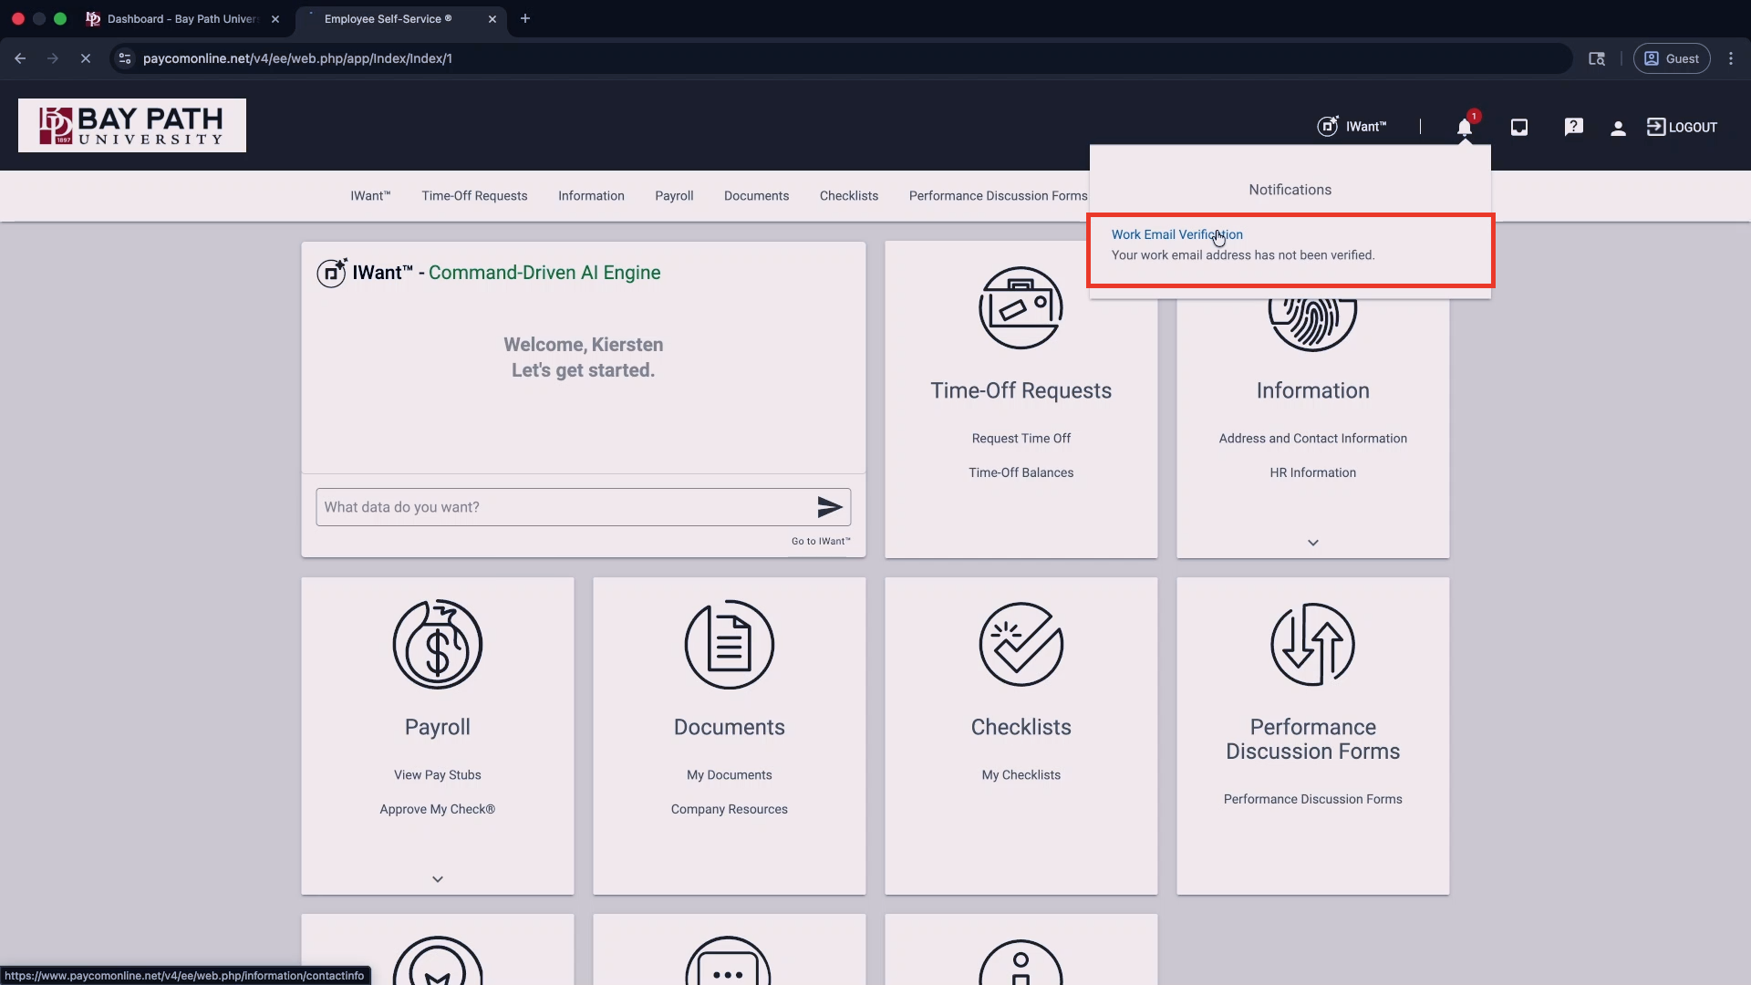Screen dimensions: 1751x985
Task: Click the IWant send arrow icon
Action: [829, 507]
